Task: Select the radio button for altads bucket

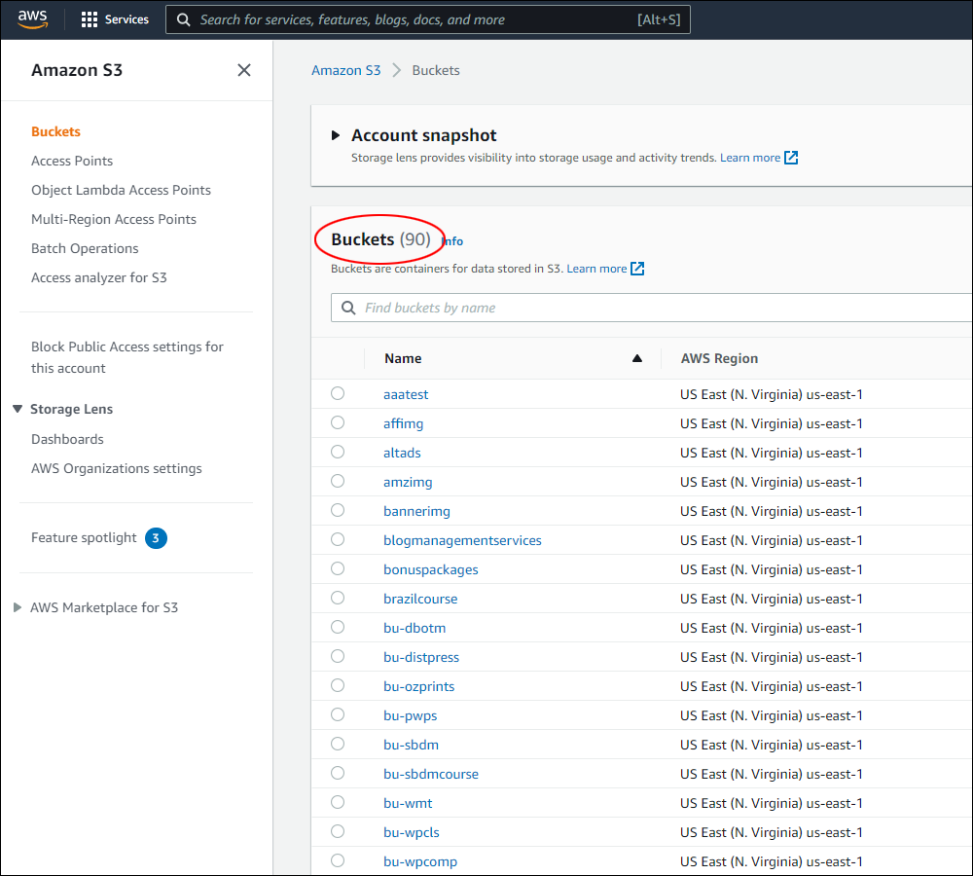Action: pos(338,452)
